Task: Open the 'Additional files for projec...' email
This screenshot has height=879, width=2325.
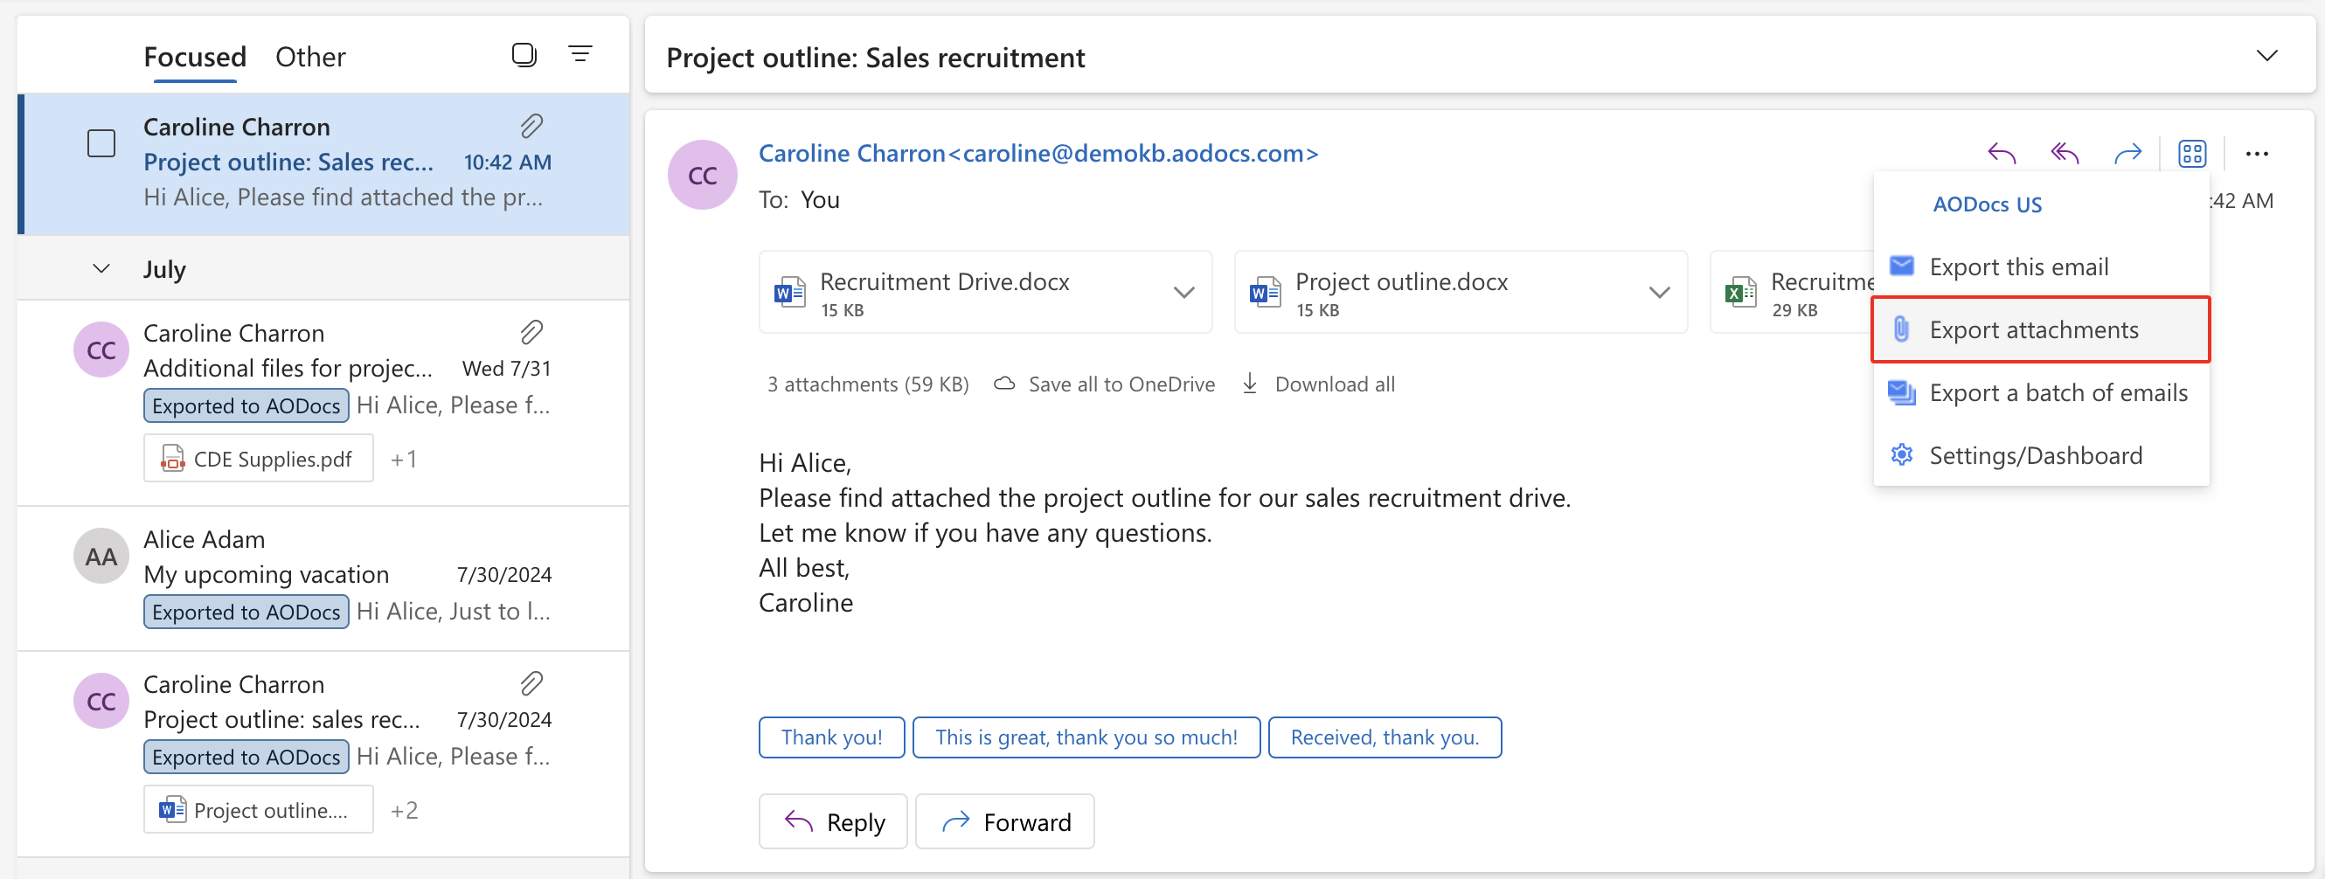Action: (x=323, y=403)
